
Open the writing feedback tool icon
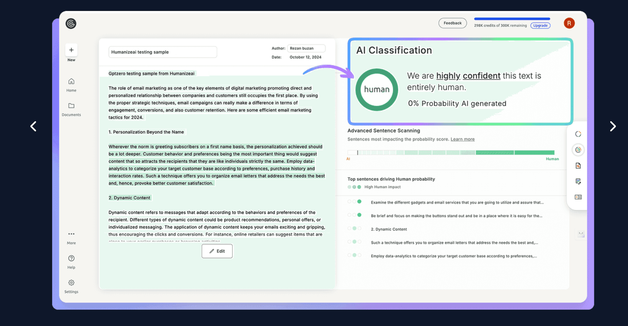pyautogui.click(x=578, y=182)
